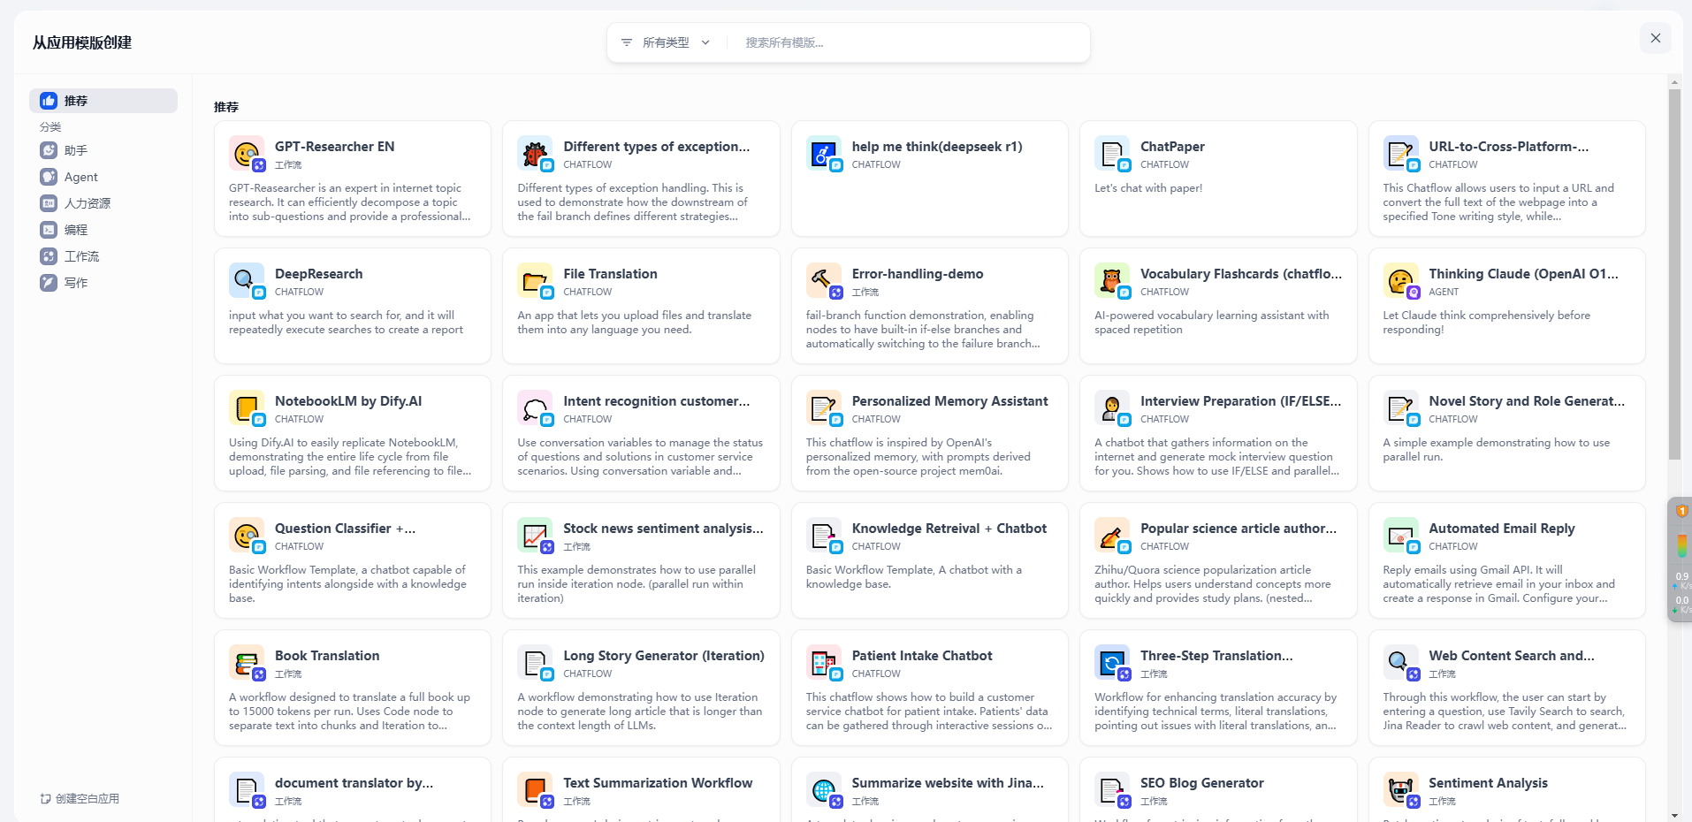Screen dimensions: 1692x822
Task: Click the Personalized Memory Assistant icon
Action: coord(824,408)
